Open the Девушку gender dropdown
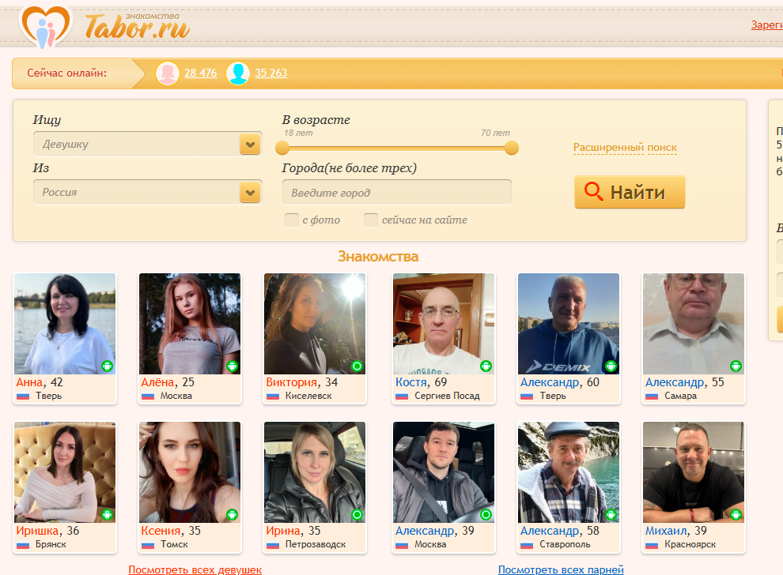 coord(148,144)
